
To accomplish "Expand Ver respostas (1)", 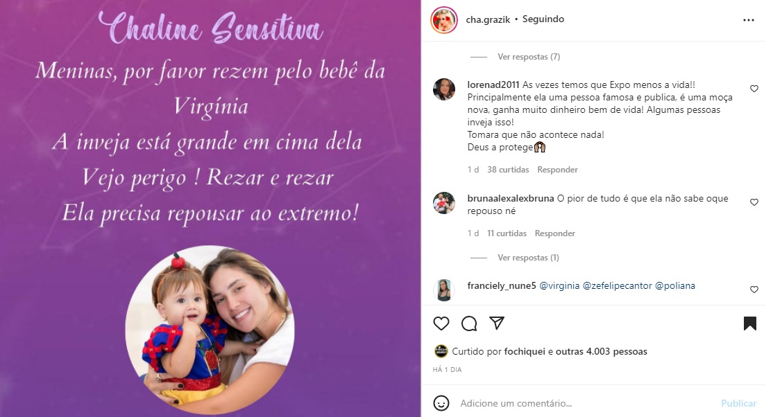I will coord(528,258).
